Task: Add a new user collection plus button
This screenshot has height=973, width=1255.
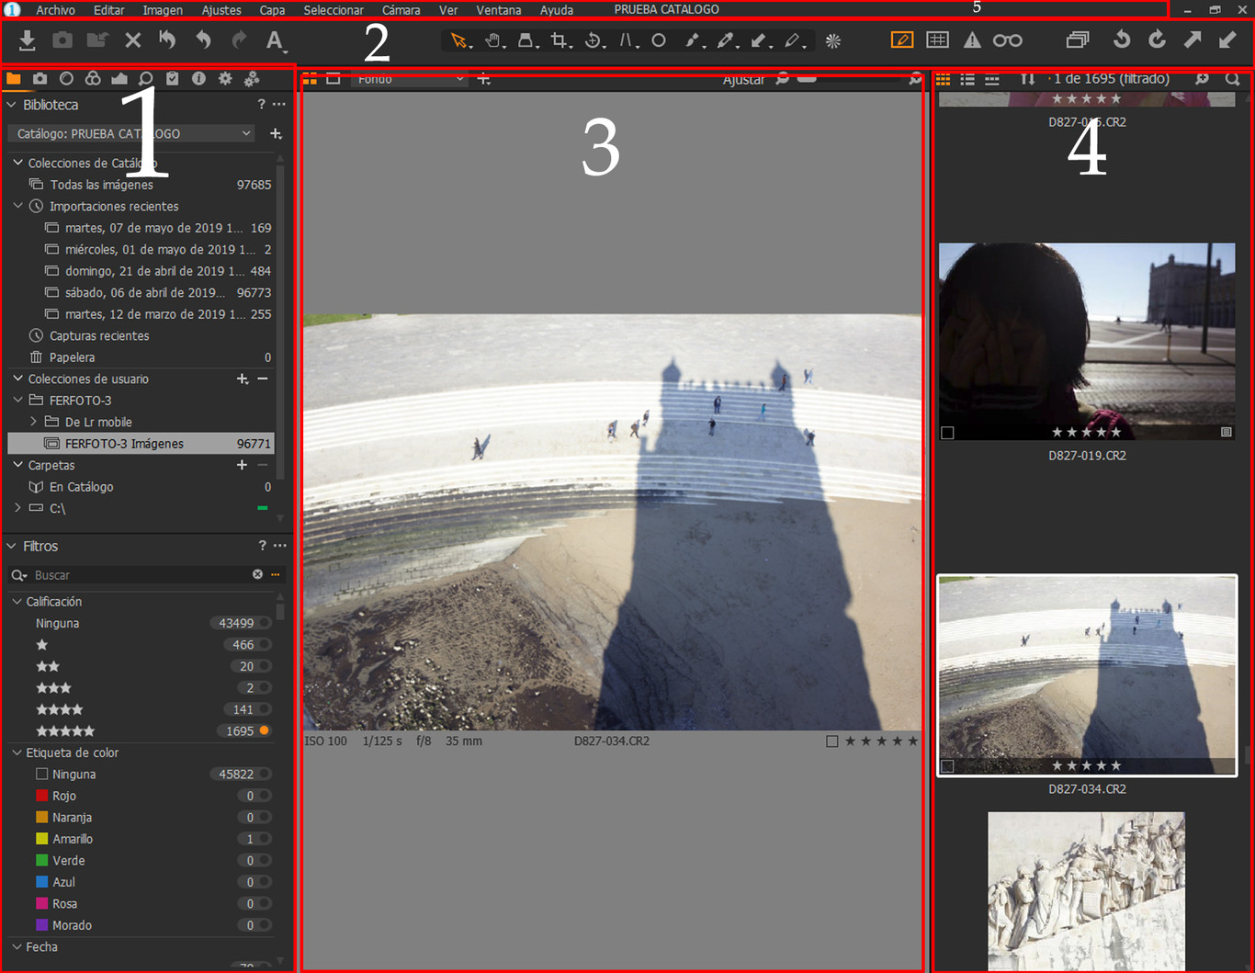Action: tap(242, 379)
